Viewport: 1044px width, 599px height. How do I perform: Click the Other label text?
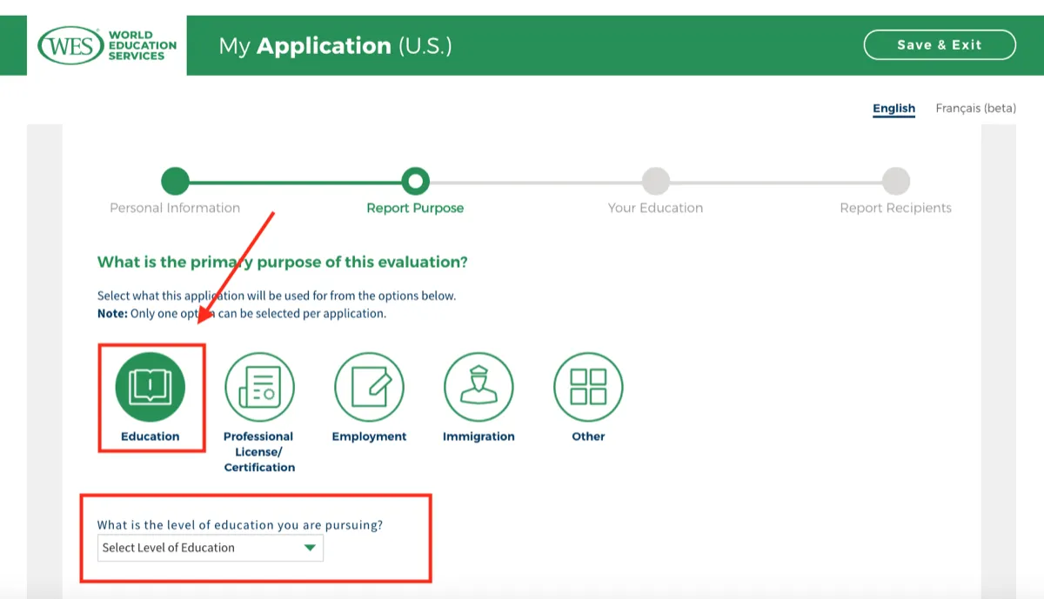tap(588, 436)
